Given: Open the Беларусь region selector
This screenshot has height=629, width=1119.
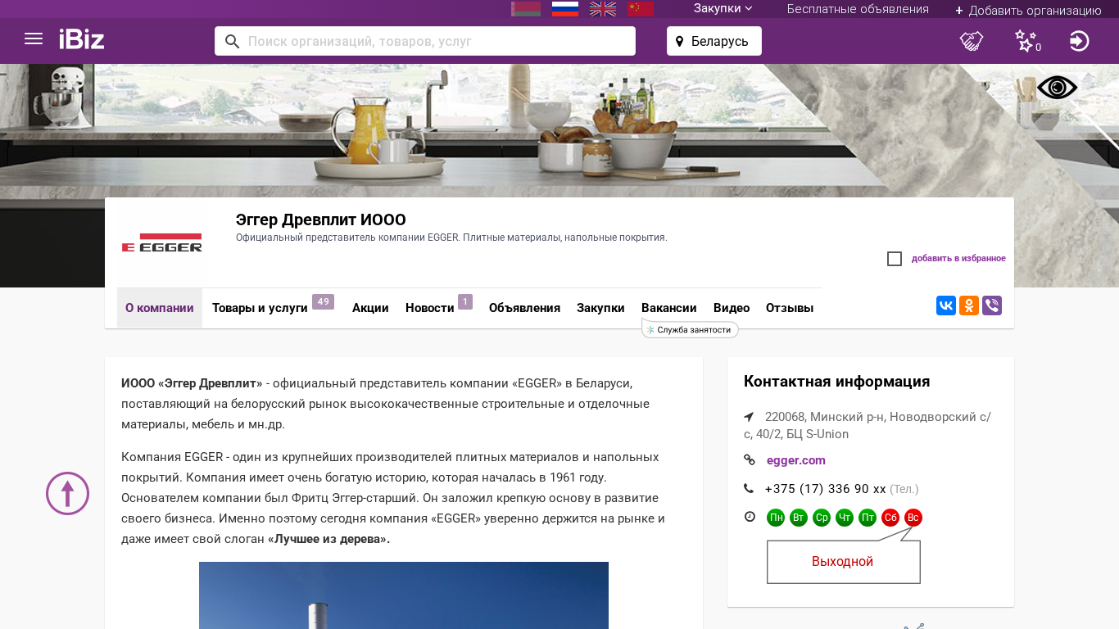Looking at the screenshot, I should coord(714,41).
